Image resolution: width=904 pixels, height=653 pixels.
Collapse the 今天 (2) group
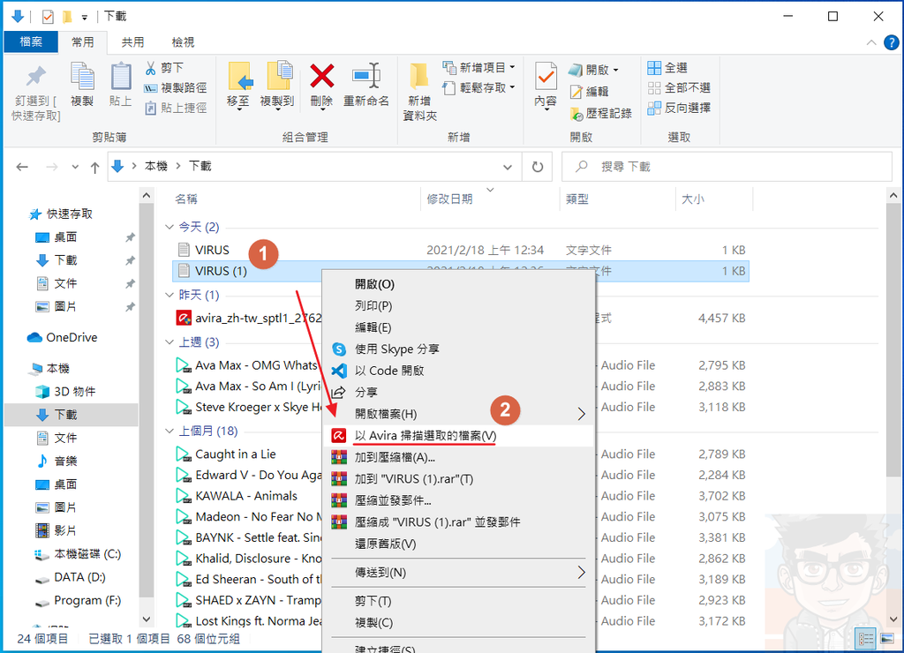click(x=169, y=227)
